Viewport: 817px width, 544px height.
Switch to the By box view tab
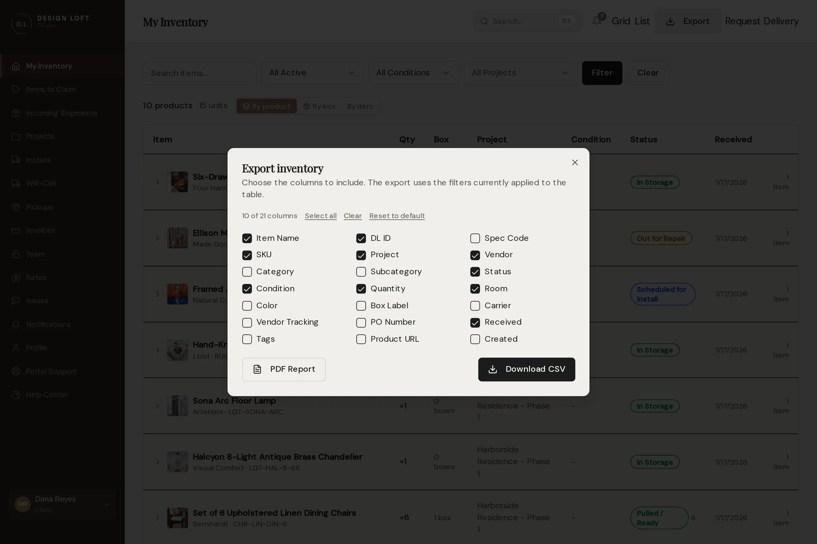[319, 106]
